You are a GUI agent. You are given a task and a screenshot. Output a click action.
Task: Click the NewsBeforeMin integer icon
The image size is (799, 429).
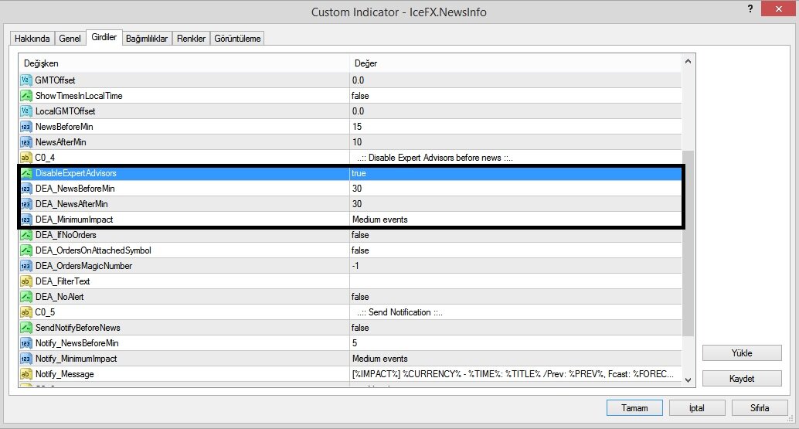(26, 126)
